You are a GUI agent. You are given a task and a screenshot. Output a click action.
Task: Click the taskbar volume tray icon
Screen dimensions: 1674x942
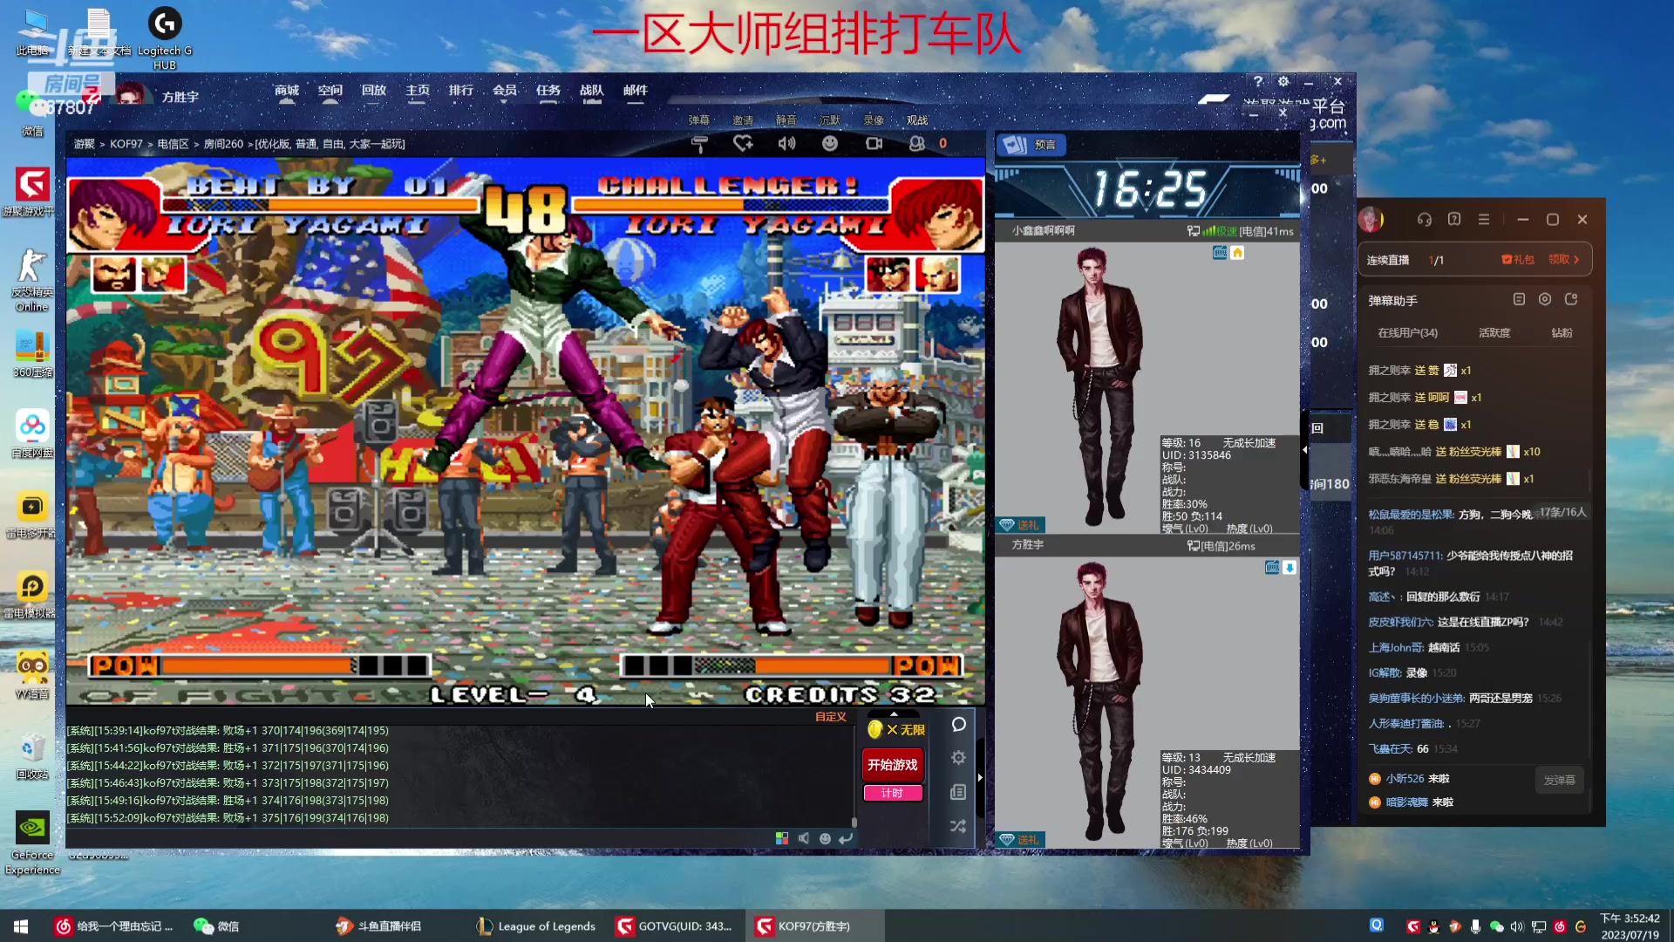[x=1517, y=926]
